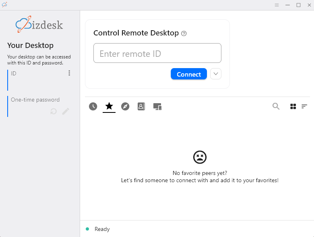Click the Connect button
The image size is (314, 237).
coord(189,74)
